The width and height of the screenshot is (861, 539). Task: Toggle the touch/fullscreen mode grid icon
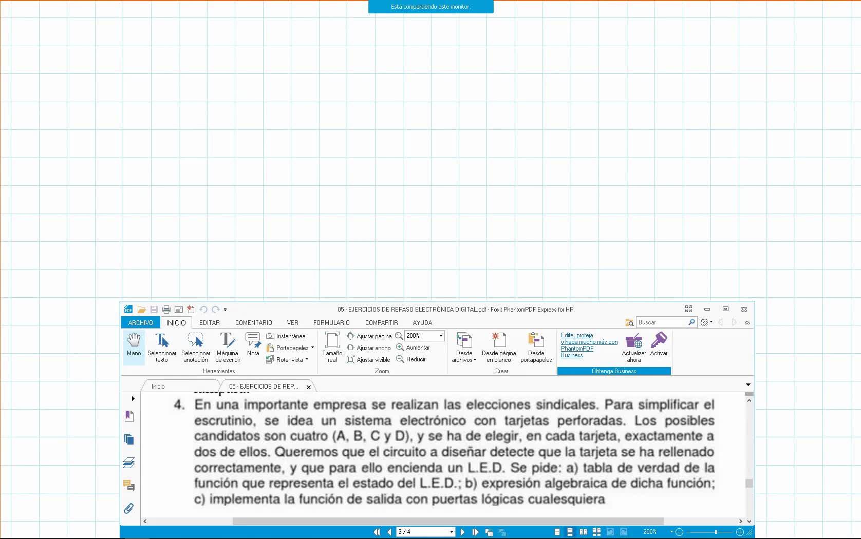click(688, 309)
